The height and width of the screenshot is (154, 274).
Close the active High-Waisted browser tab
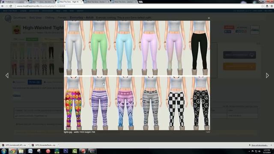point(81,2)
